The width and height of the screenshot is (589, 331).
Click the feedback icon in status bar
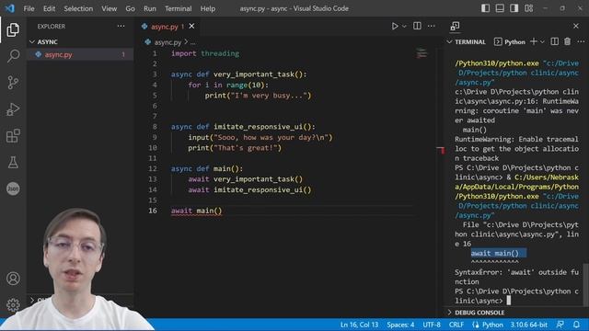click(560, 325)
